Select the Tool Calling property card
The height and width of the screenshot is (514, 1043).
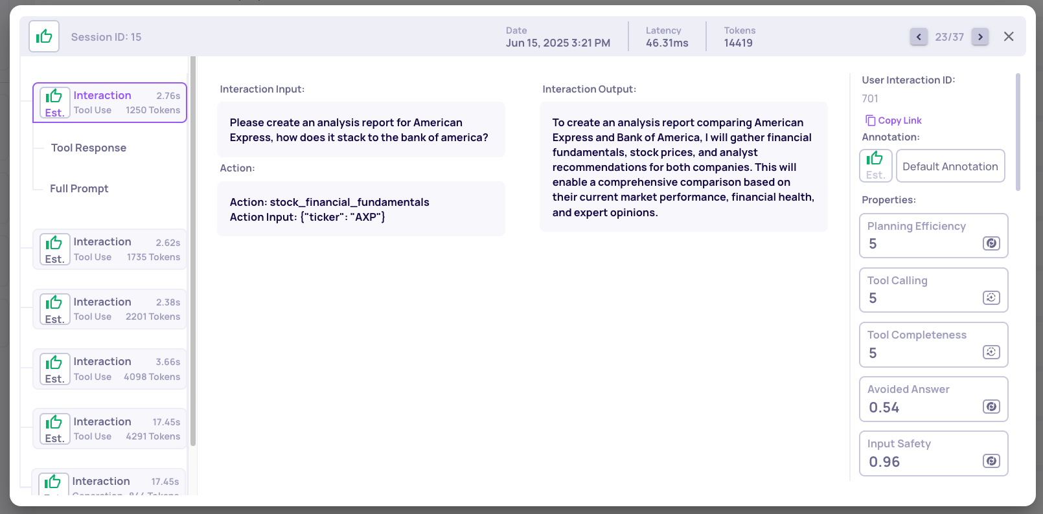point(934,290)
